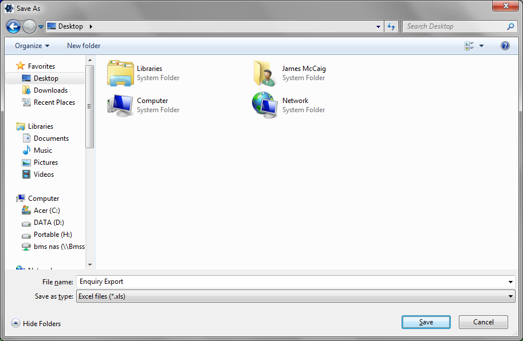Click the search magnifier icon
Screen dimensions: 523x341
(x=510, y=26)
